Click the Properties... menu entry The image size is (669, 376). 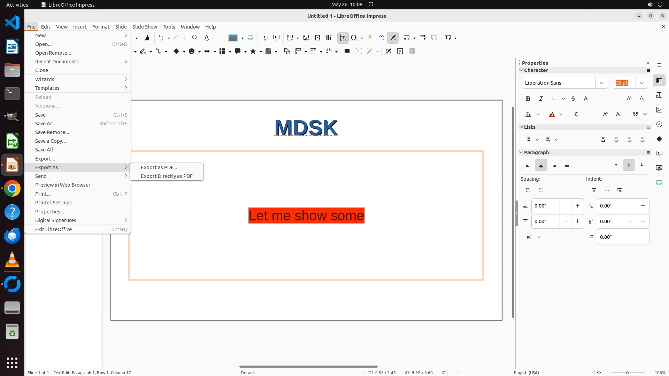(49, 212)
